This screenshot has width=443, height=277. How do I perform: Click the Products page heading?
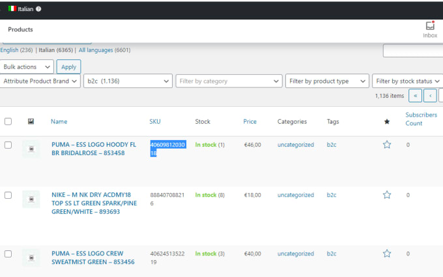click(20, 29)
